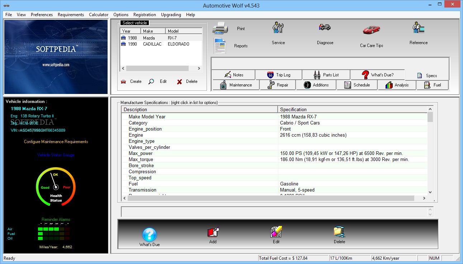Click the empty notes text field
Screen dimensions: 463x264
tap(274, 212)
